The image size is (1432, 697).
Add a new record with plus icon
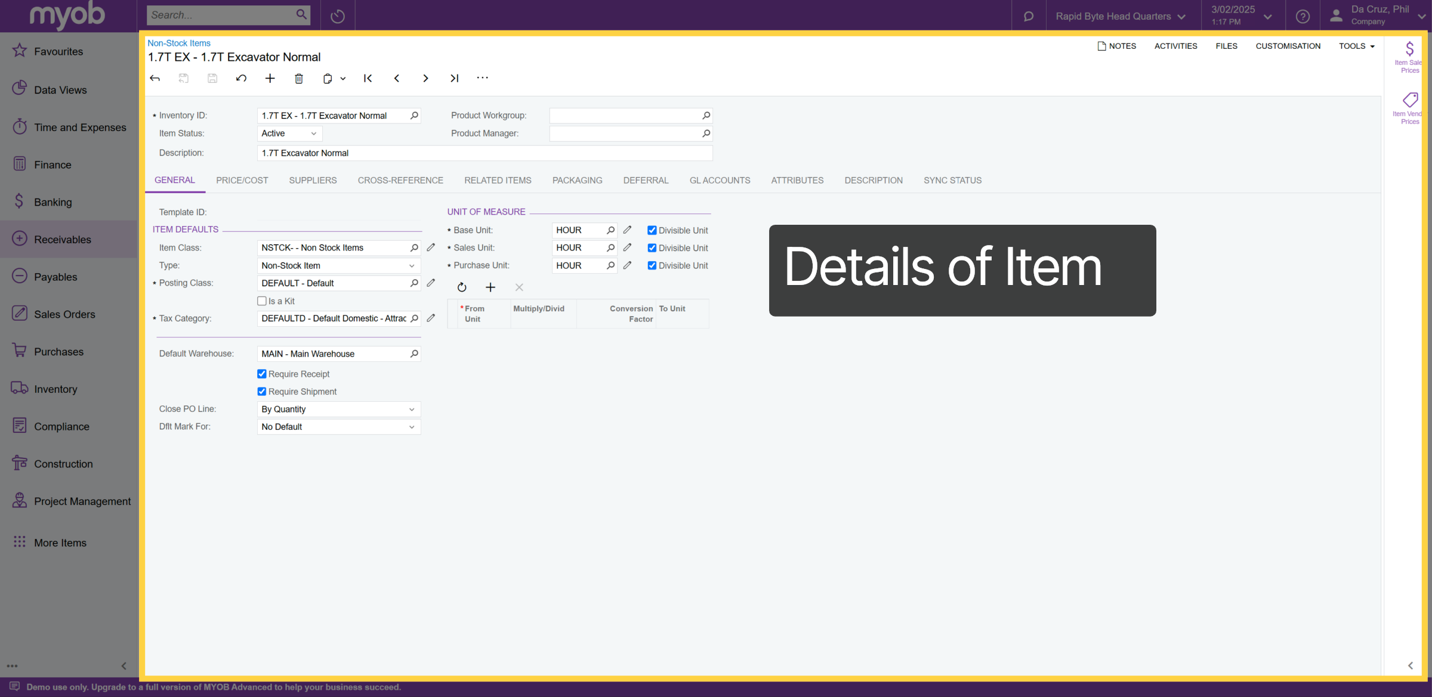pyautogui.click(x=270, y=78)
